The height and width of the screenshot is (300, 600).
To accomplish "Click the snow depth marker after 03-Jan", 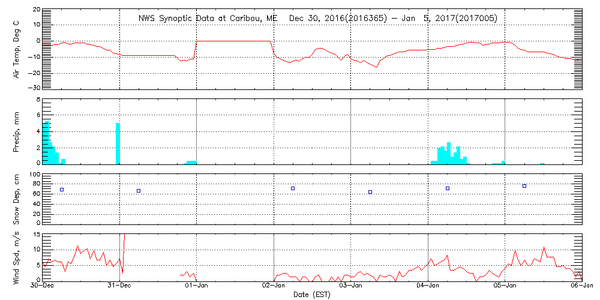I will pos(370,192).
